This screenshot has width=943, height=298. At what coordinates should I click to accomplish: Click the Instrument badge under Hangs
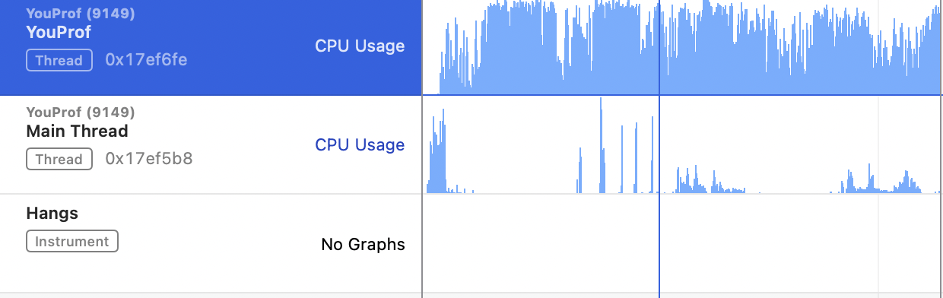coord(72,242)
